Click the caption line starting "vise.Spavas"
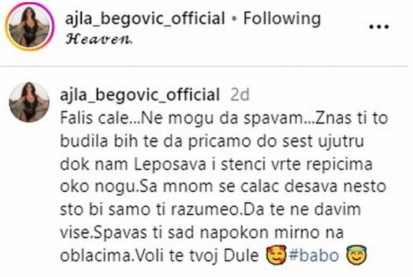 [202, 233]
